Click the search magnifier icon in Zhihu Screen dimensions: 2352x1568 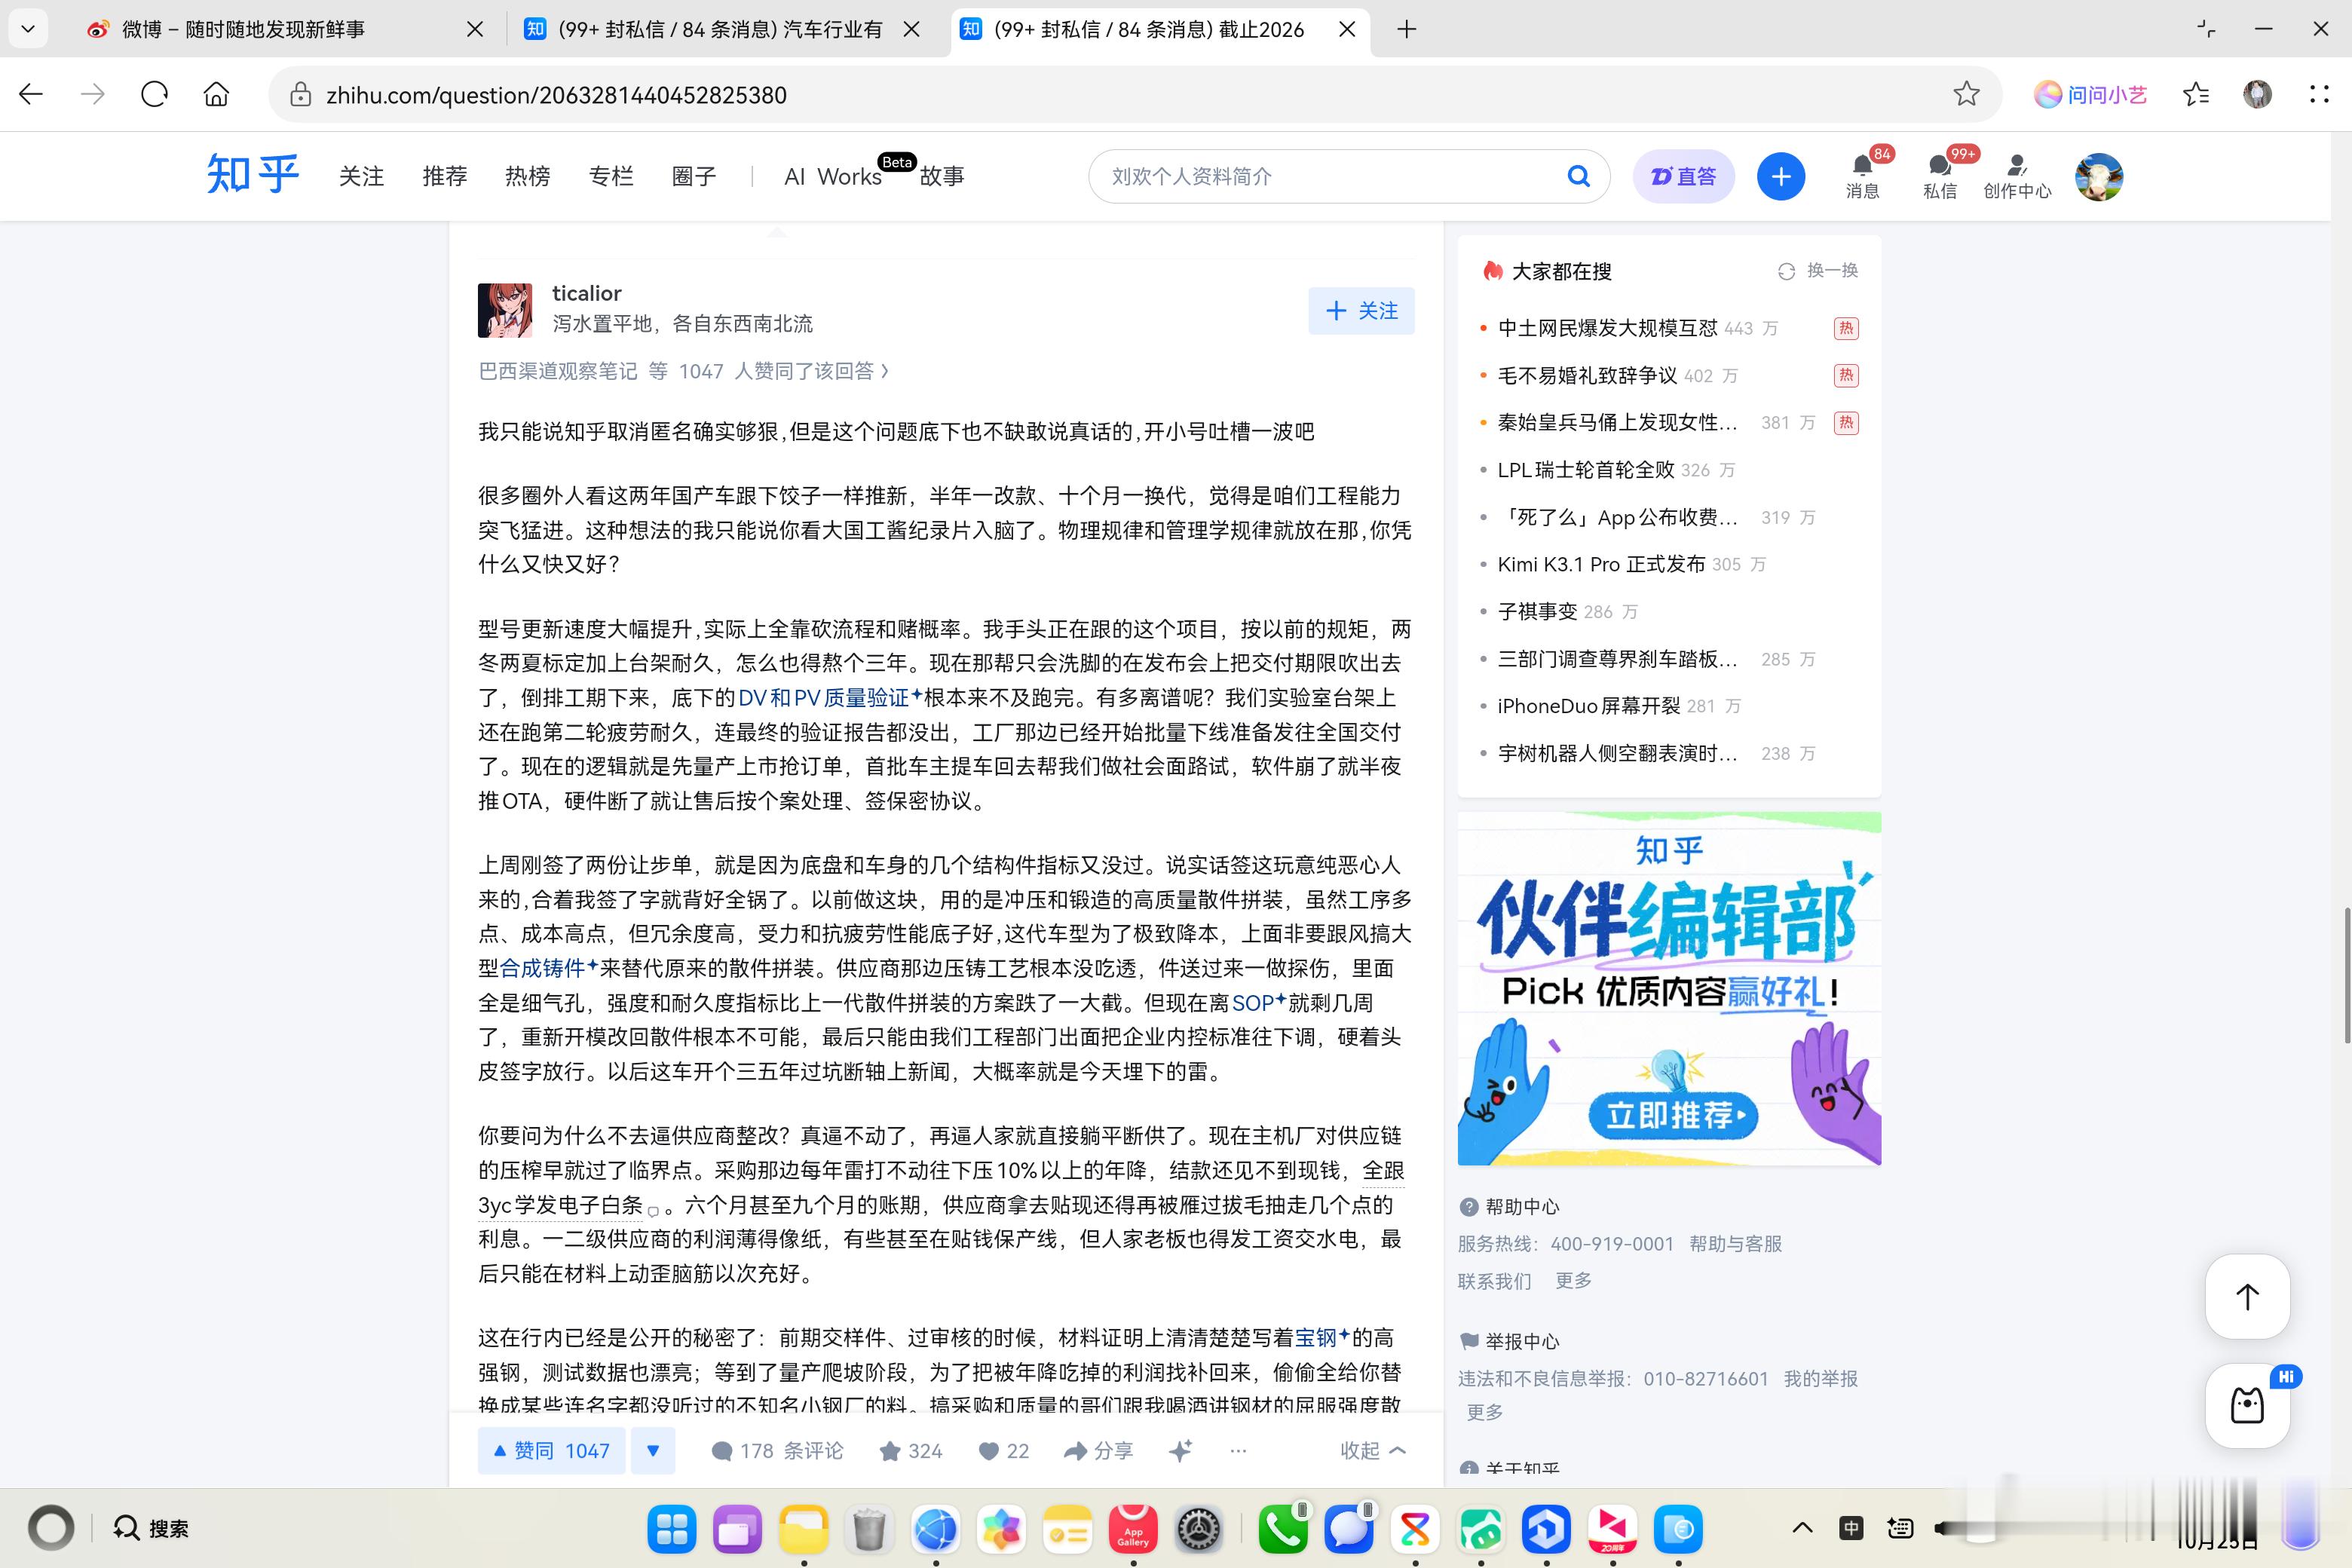pos(1578,176)
